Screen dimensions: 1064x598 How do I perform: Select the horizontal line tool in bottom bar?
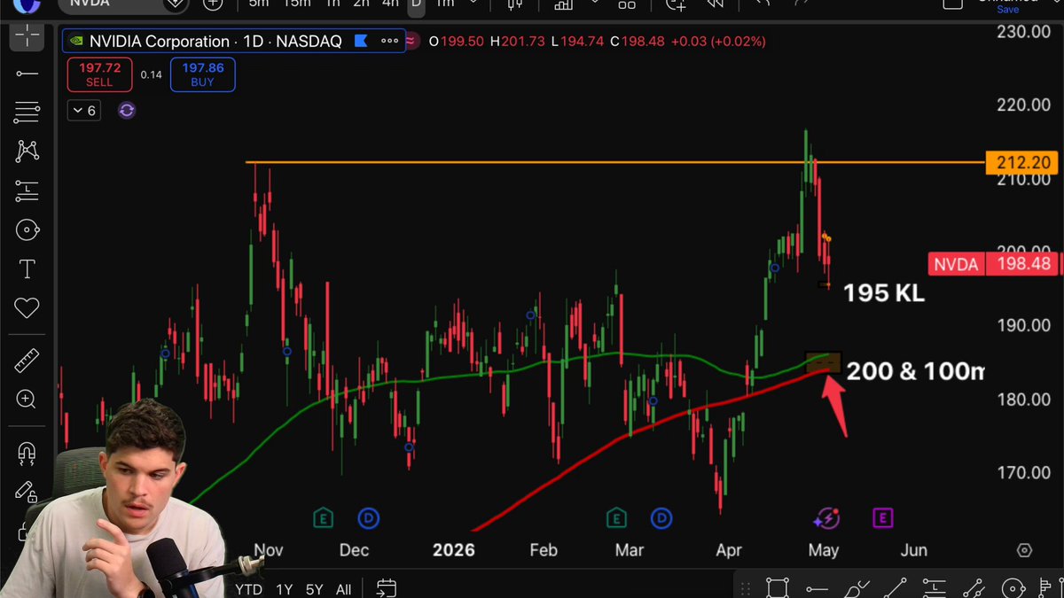817,588
